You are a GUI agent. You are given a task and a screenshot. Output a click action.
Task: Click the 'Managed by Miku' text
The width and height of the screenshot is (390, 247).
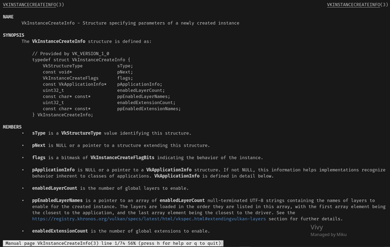[x=328, y=235]
